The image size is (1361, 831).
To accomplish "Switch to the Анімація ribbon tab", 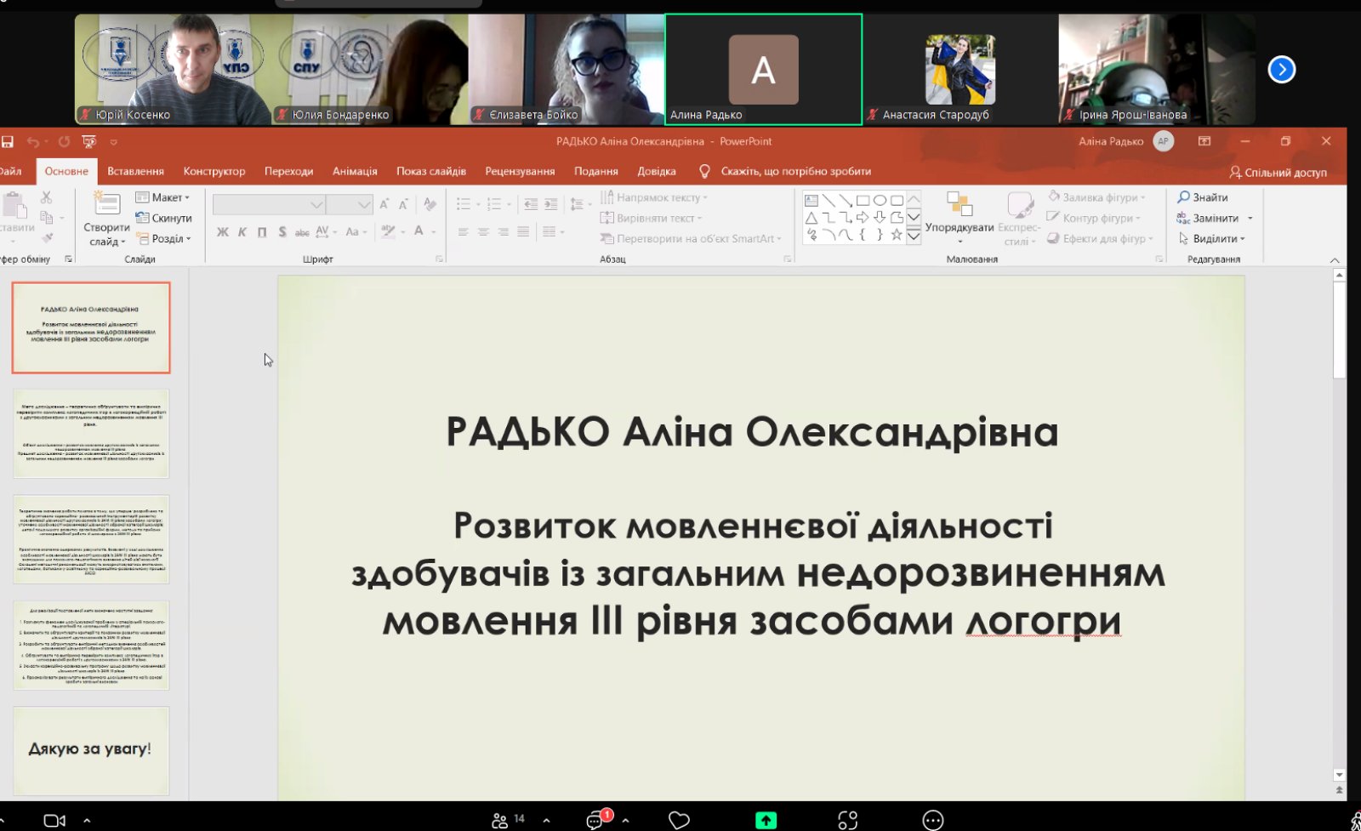I will pyautogui.click(x=355, y=171).
